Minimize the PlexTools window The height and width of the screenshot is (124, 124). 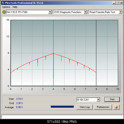[114, 3]
